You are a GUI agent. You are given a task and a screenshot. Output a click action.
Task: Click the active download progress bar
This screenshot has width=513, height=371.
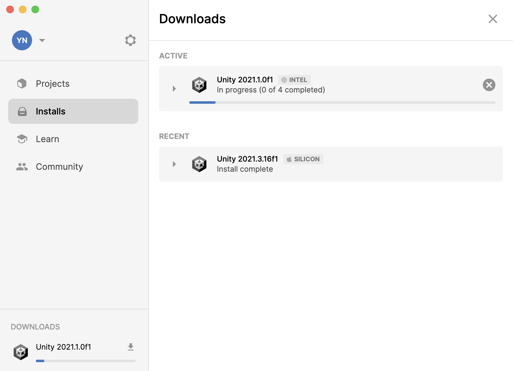point(342,102)
